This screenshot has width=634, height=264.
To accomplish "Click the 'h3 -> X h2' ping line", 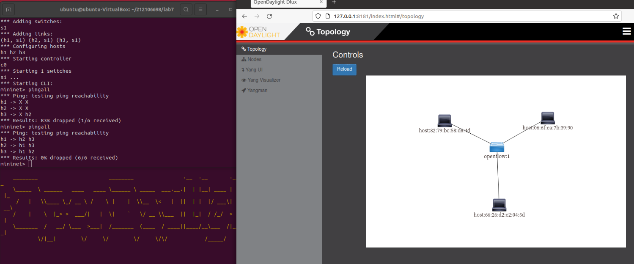I will click(16, 114).
